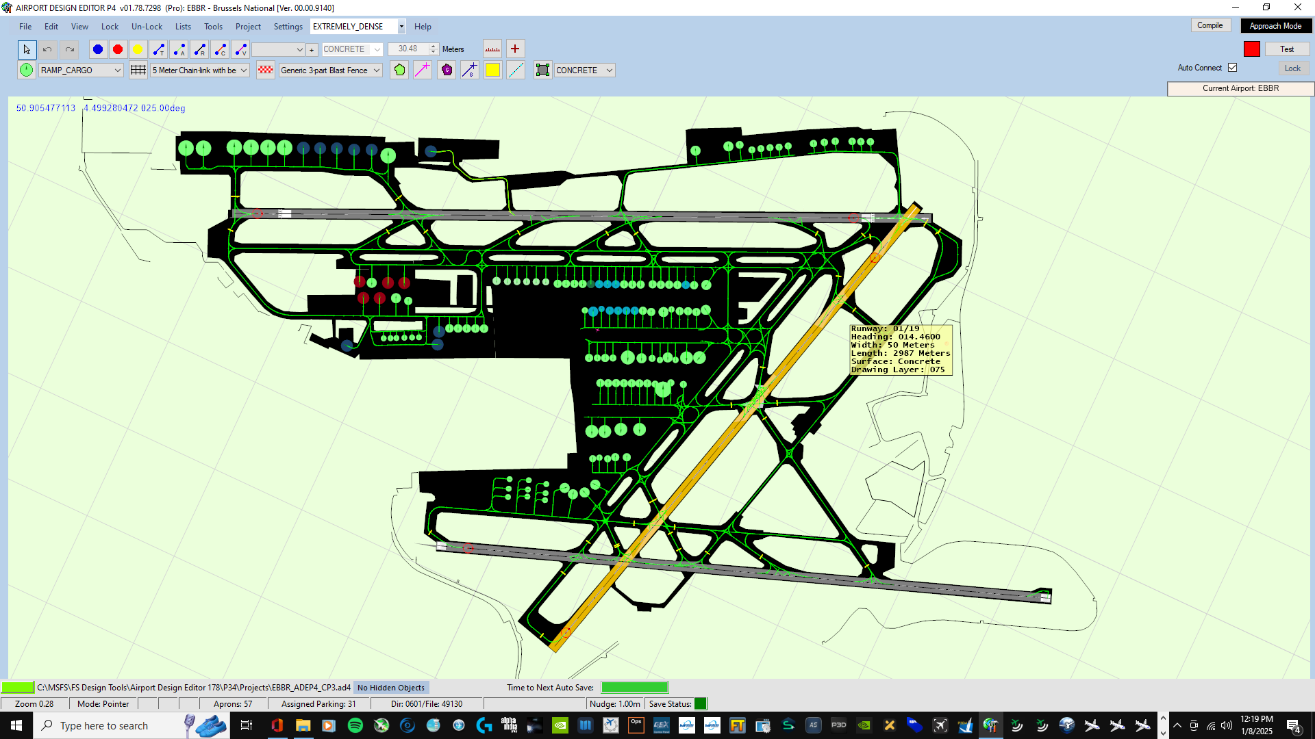Expand the EXTREMELY_DENSE density dropdown
This screenshot has height=739, width=1315.
(401, 27)
